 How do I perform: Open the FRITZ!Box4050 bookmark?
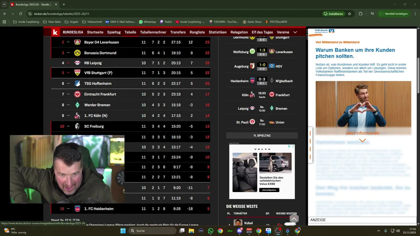(x=276, y=22)
